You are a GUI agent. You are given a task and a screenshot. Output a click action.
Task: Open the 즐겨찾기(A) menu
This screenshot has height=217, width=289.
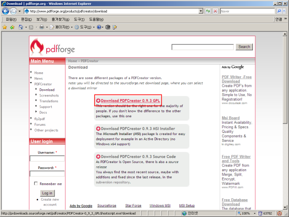click(x=61, y=19)
